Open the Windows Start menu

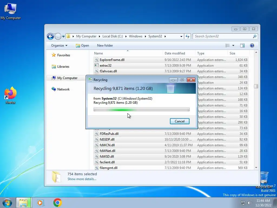pyautogui.click(x=7, y=203)
